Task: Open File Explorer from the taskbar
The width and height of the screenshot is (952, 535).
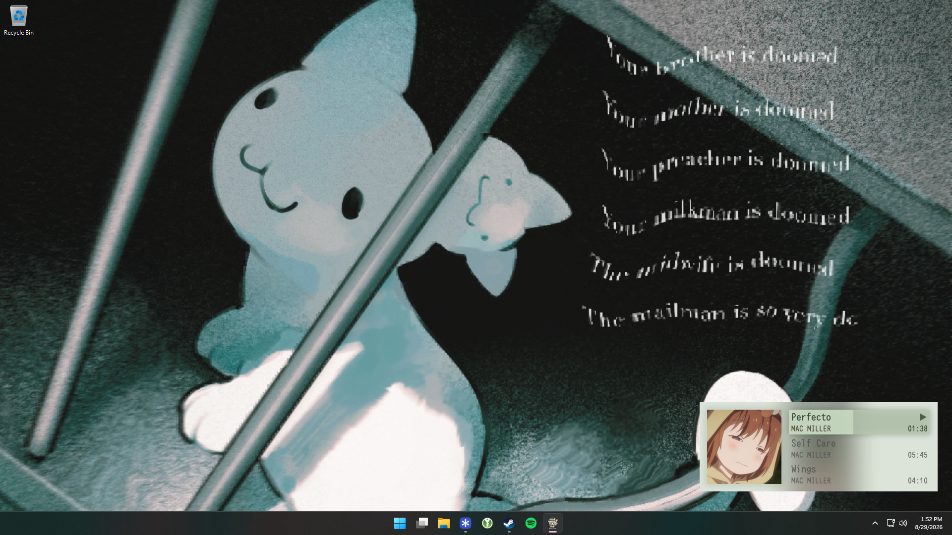Action: [x=443, y=523]
